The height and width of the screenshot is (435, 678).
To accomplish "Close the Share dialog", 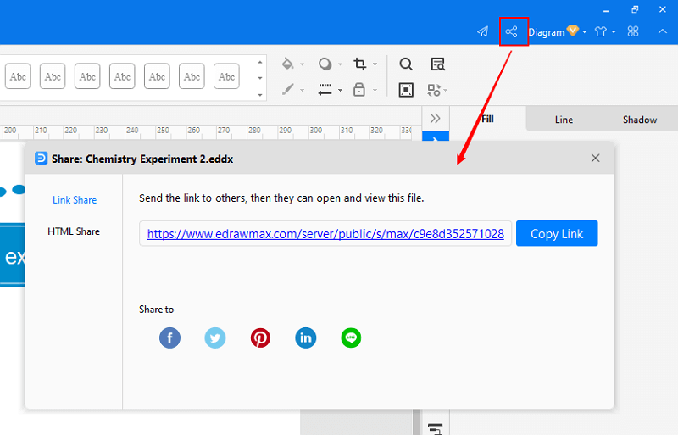I will (596, 158).
